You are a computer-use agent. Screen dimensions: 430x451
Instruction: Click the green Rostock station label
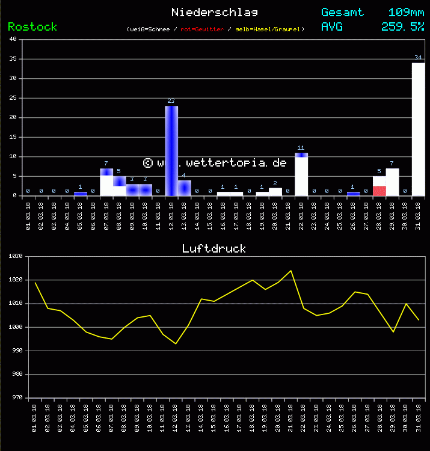pos(32,27)
